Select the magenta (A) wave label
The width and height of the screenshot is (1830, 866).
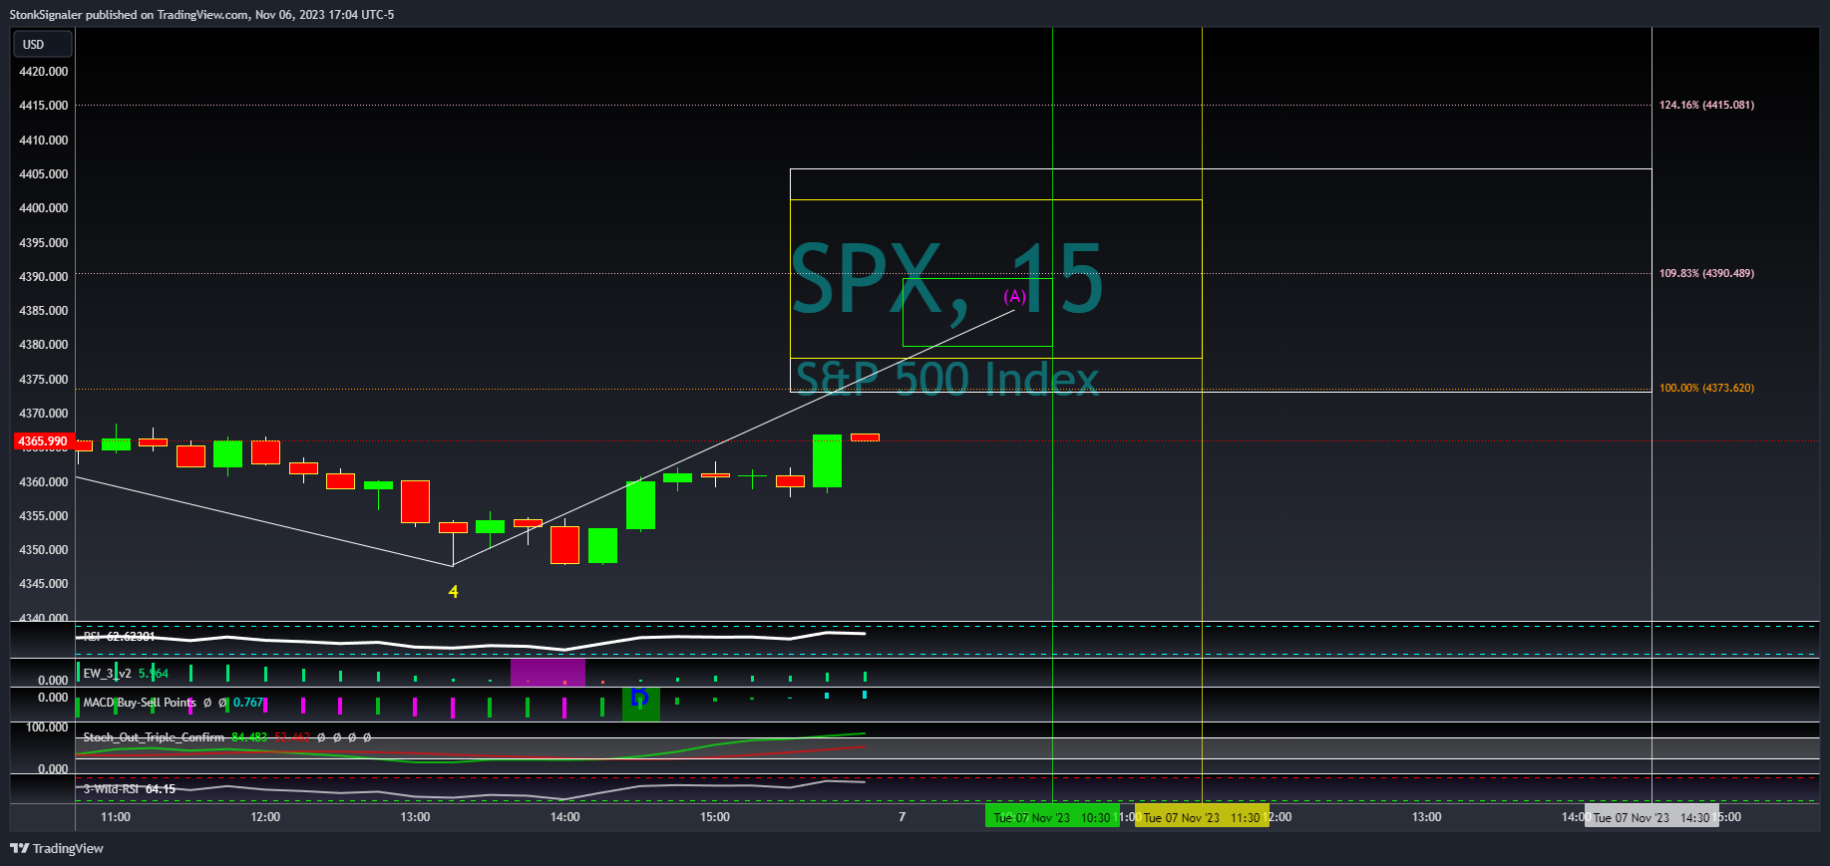point(1014,296)
